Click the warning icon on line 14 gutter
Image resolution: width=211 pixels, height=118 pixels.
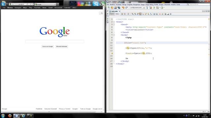[112, 53]
